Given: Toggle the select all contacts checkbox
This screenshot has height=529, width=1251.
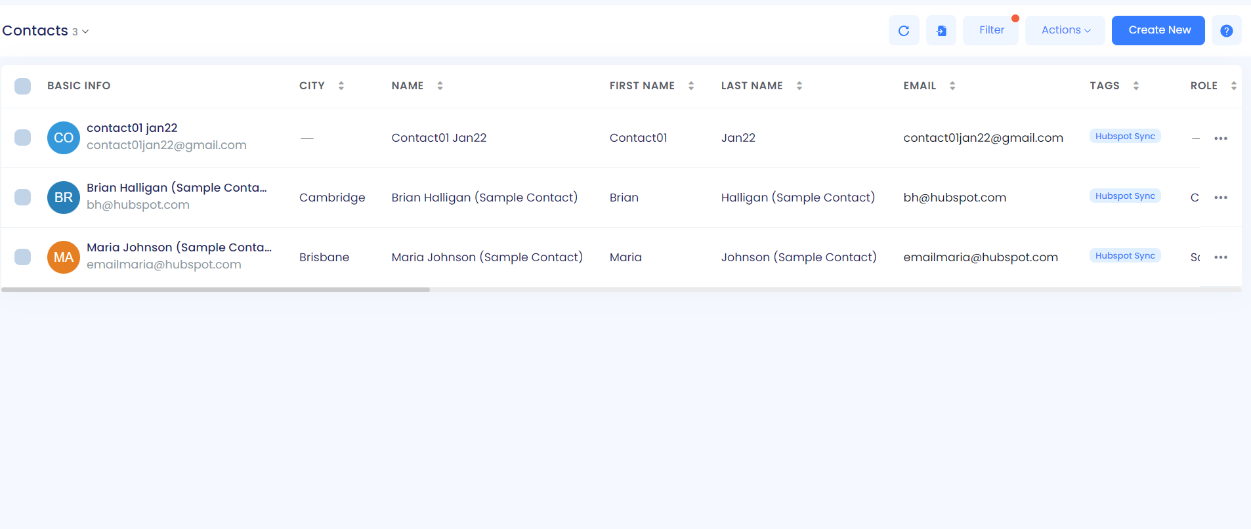Looking at the screenshot, I should click(23, 86).
